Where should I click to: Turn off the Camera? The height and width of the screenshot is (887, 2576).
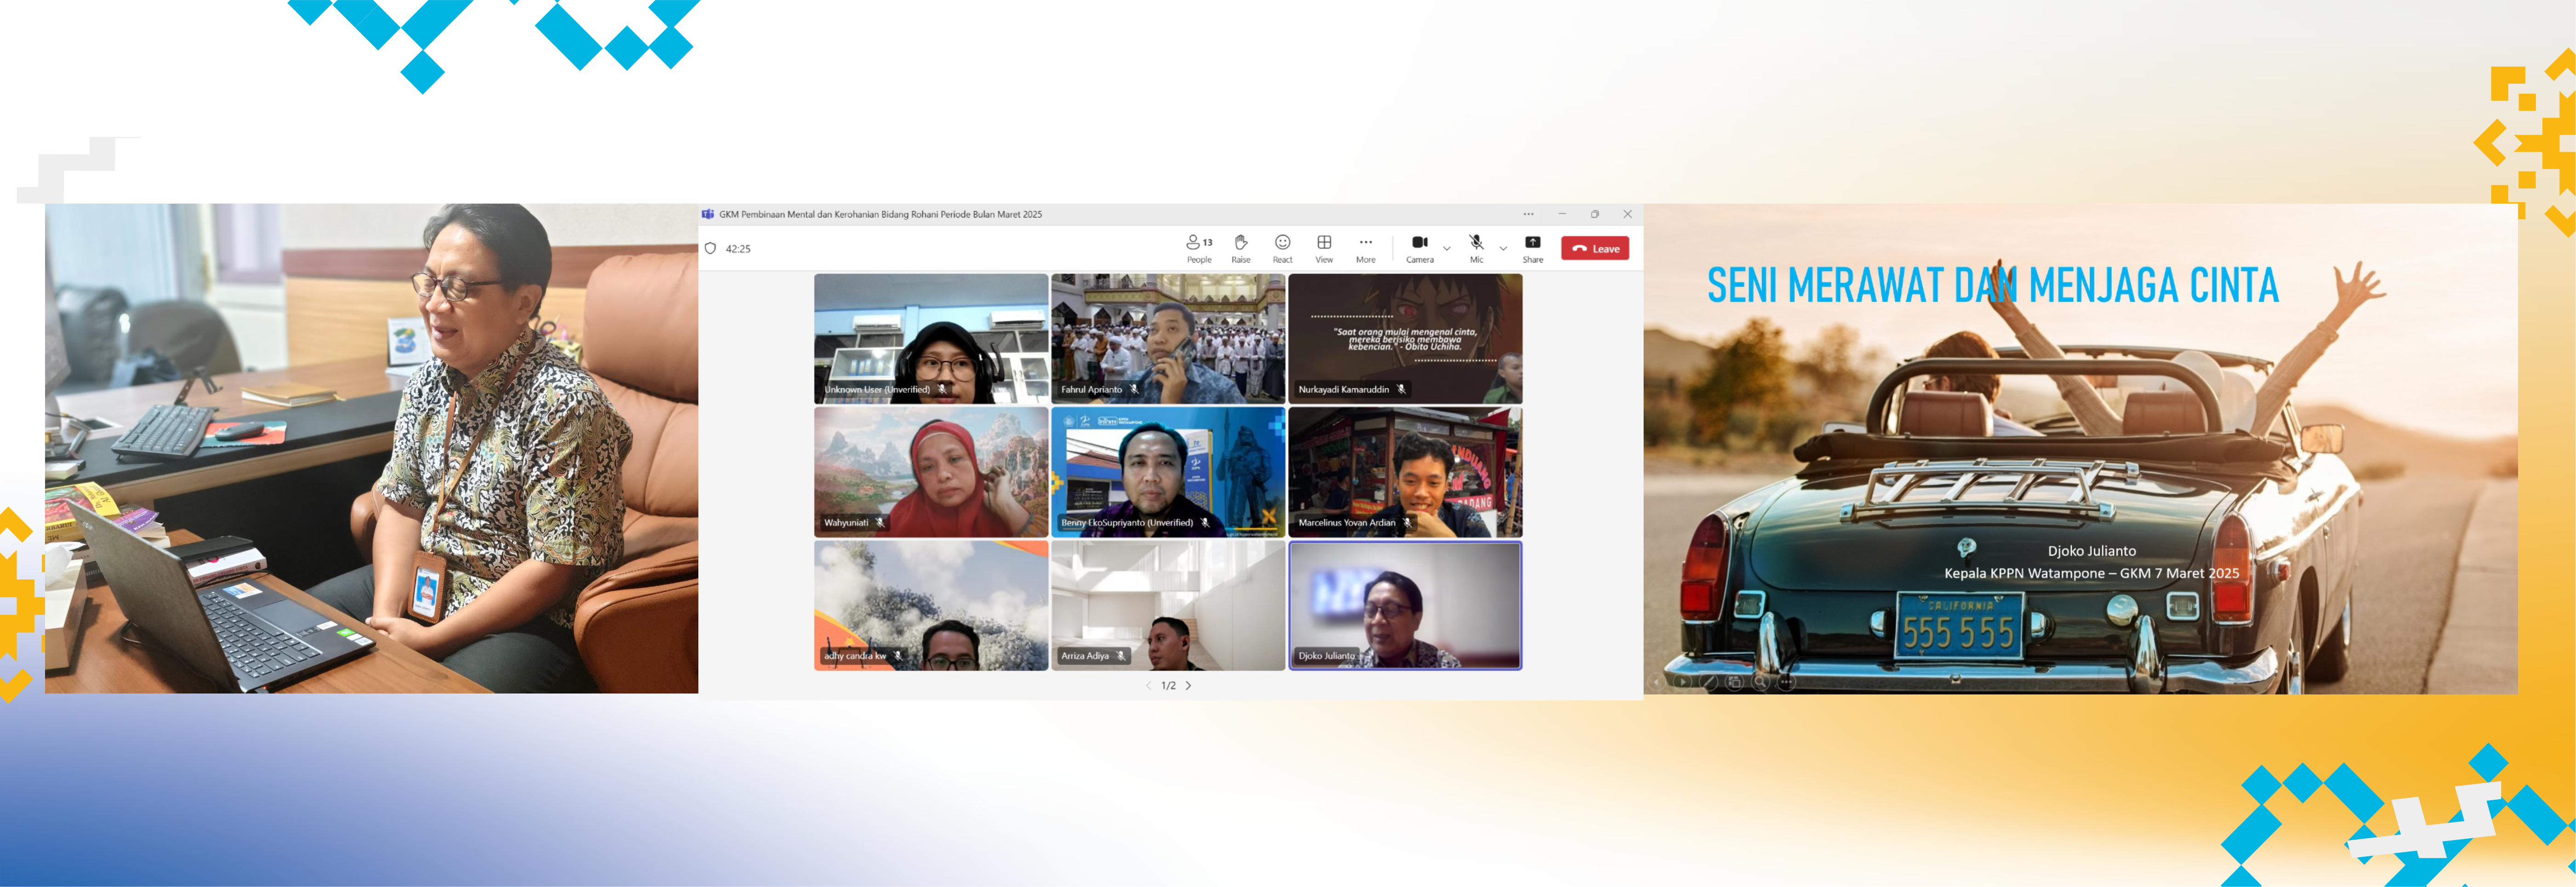point(1420,248)
